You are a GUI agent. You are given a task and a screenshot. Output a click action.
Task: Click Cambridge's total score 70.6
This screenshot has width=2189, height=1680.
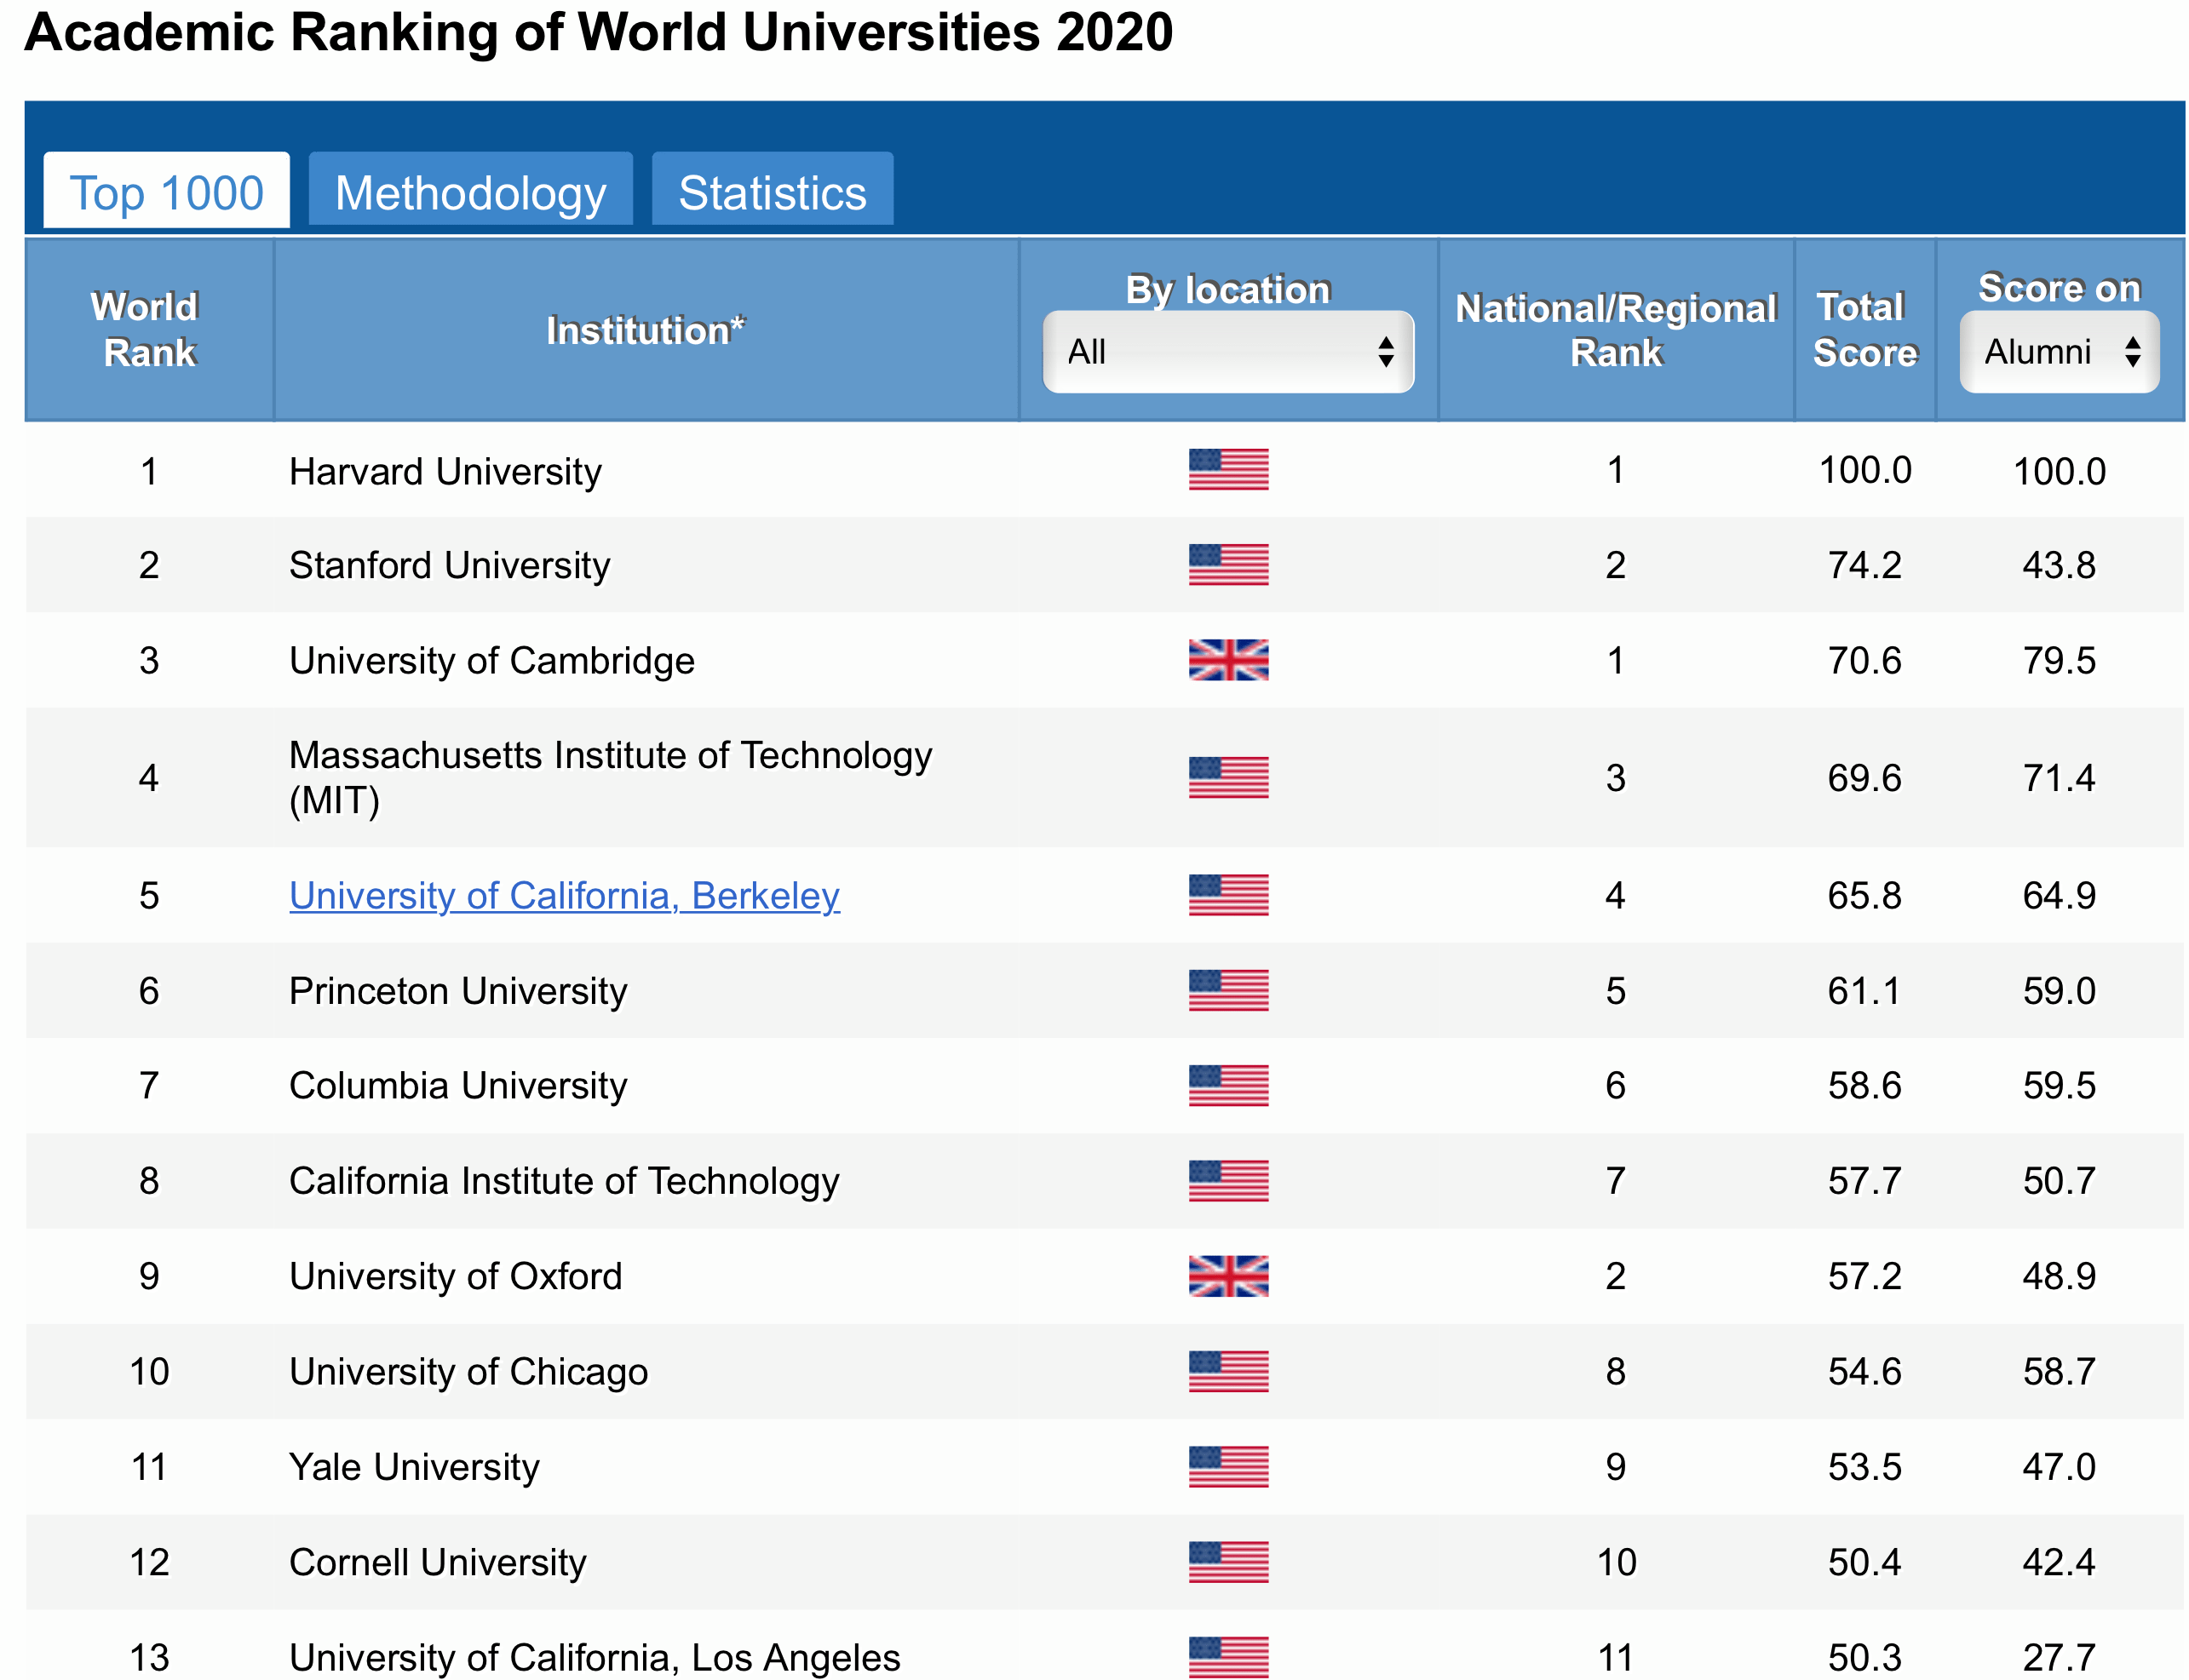pos(1864,661)
